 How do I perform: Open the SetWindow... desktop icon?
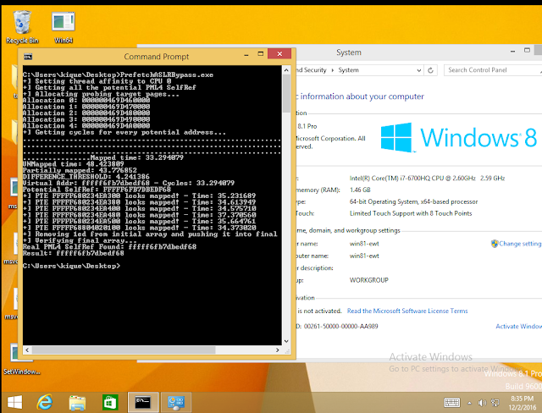click(21, 359)
